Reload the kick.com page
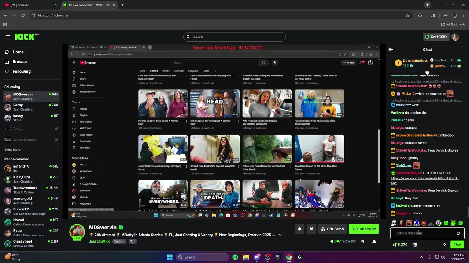The height and width of the screenshot is (263, 469). coord(23,15)
